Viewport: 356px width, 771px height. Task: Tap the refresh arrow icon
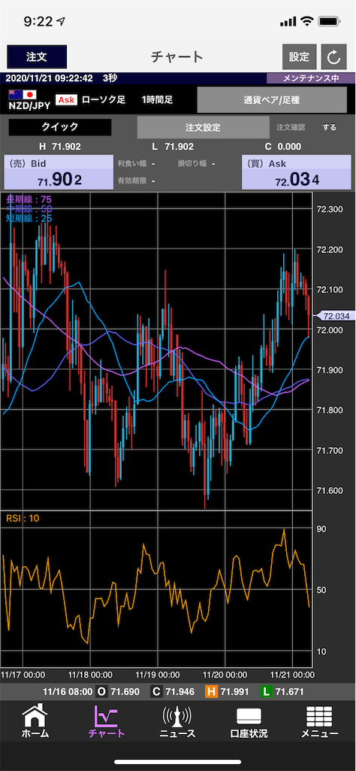[334, 57]
